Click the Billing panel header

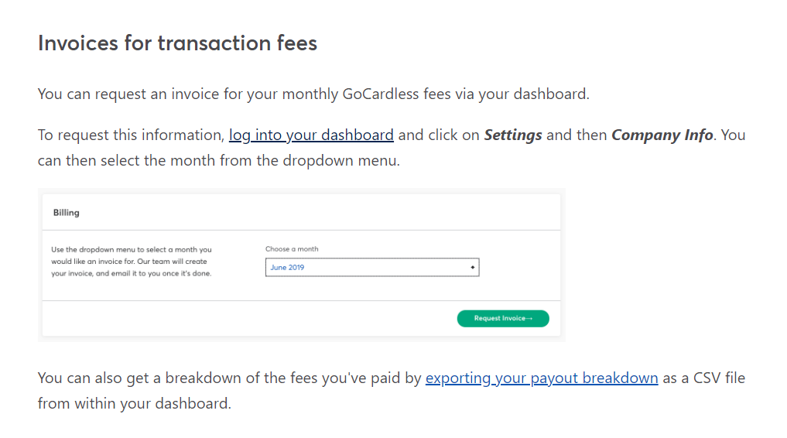tap(67, 213)
